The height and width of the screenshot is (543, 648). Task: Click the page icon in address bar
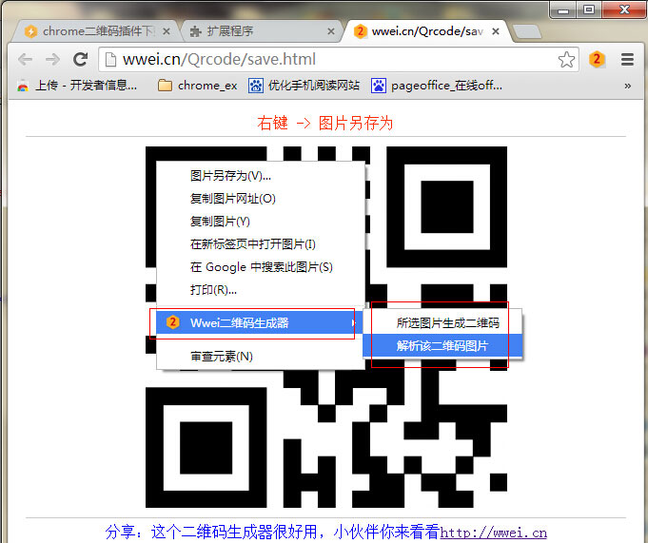[x=110, y=60]
